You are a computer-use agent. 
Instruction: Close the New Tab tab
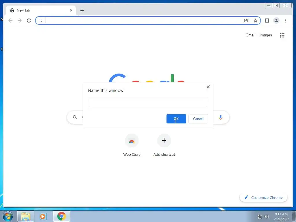coord(71,10)
